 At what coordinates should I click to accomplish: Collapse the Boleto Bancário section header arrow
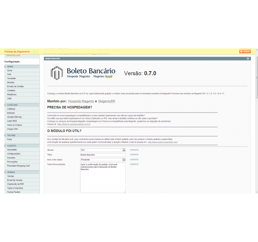coord(248,59)
